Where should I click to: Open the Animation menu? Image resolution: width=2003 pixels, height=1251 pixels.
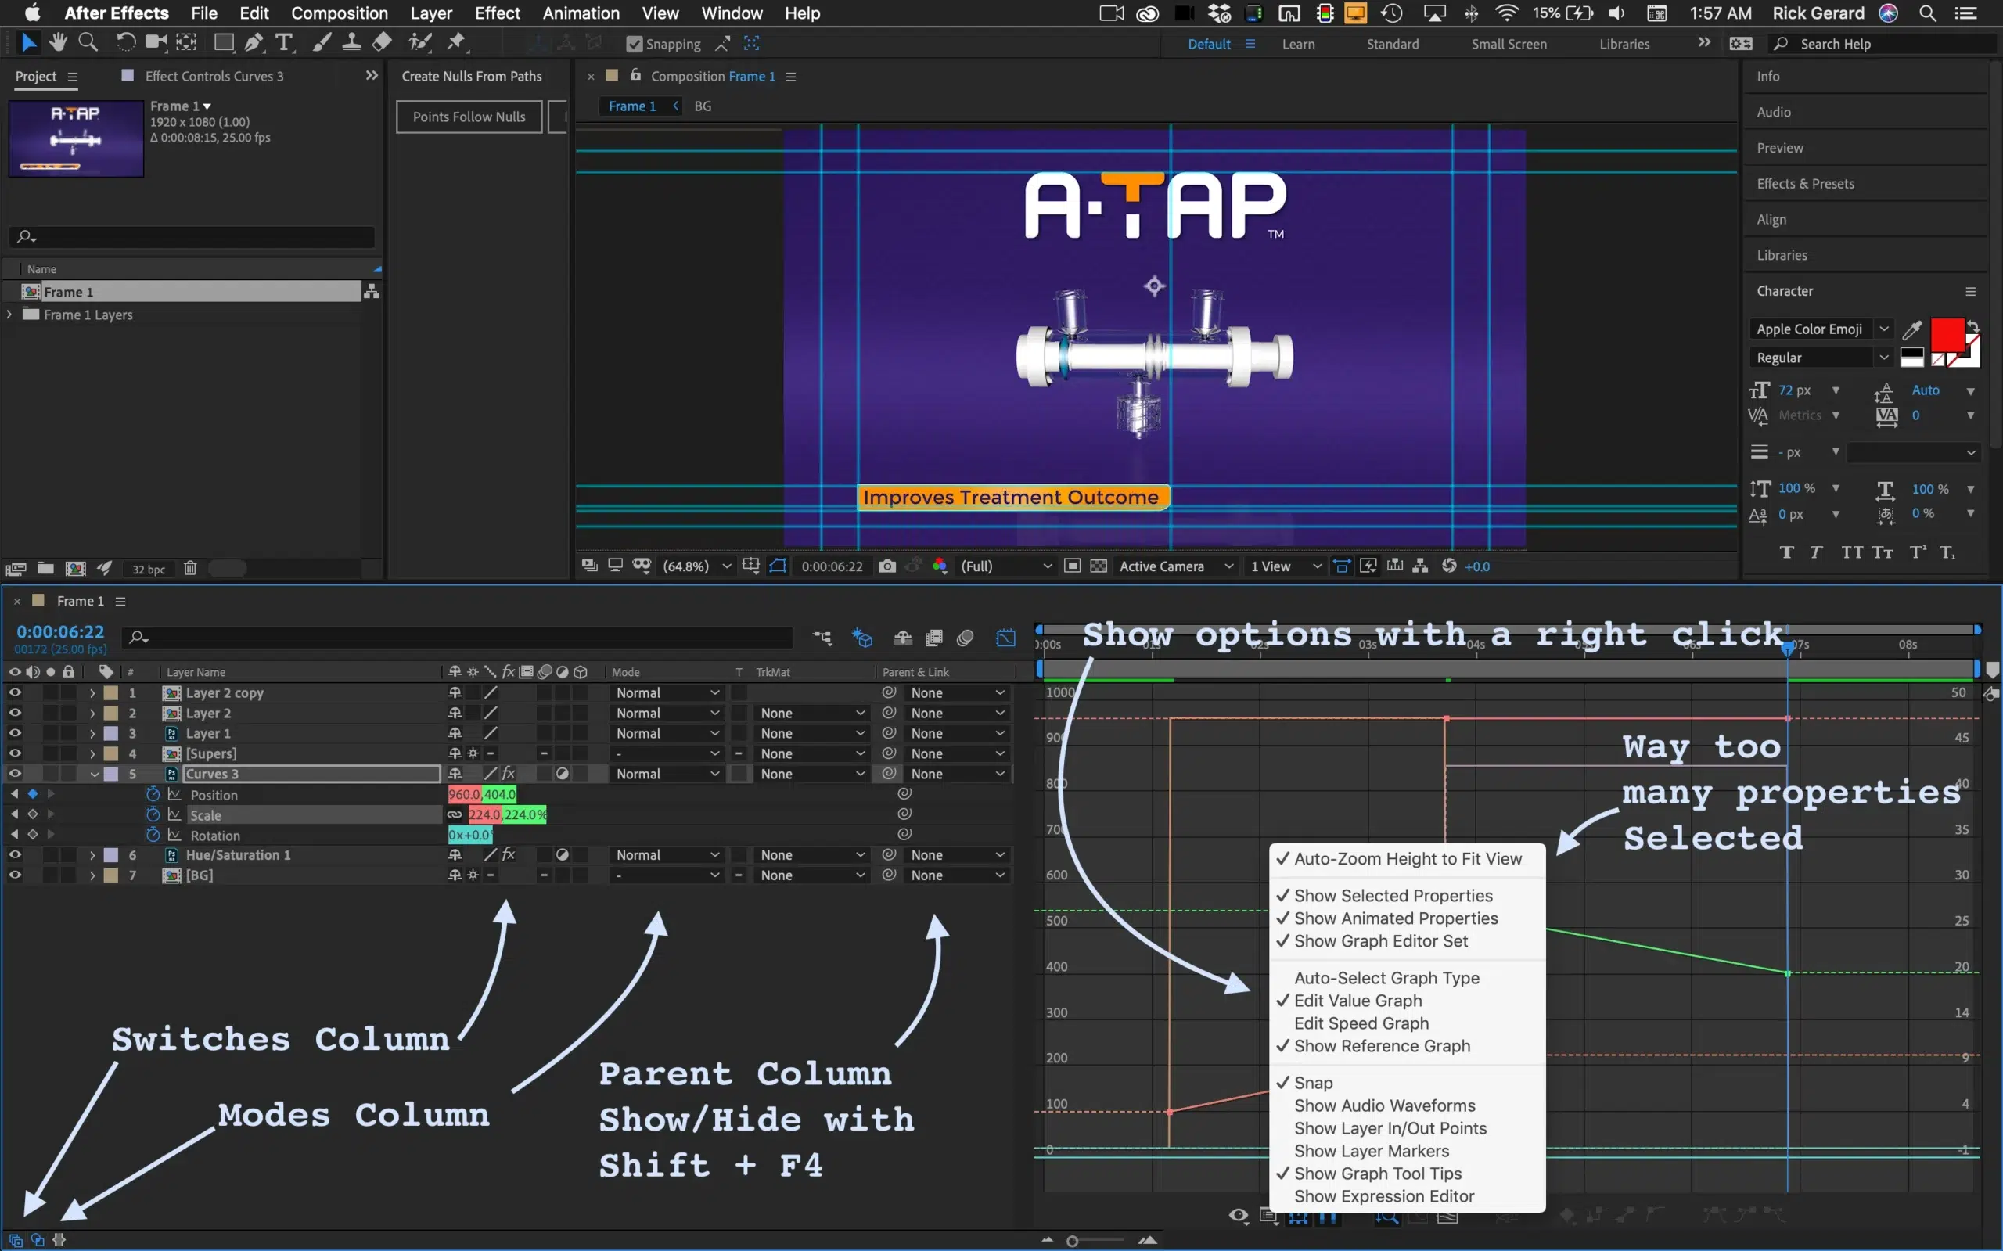click(580, 13)
